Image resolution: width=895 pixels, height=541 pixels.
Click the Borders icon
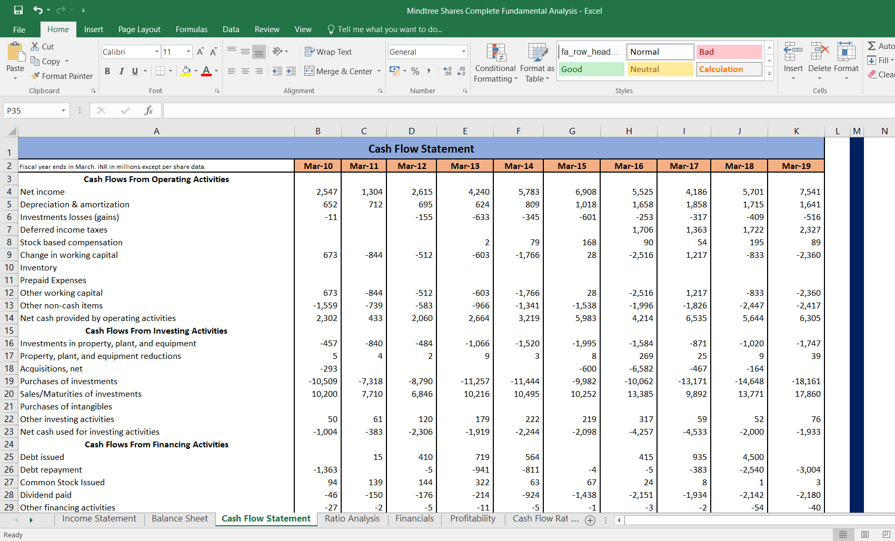pyautogui.click(x=161, y=71)
